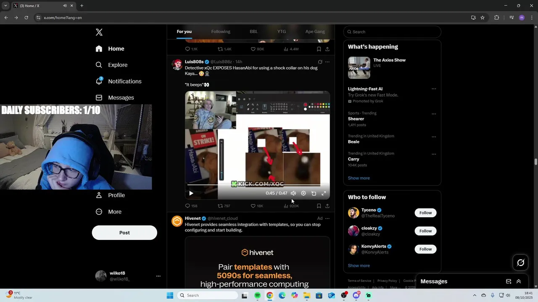Open Grok icon on Luis808s post
The width and height of the screenshot is (538, 302).
320,62
